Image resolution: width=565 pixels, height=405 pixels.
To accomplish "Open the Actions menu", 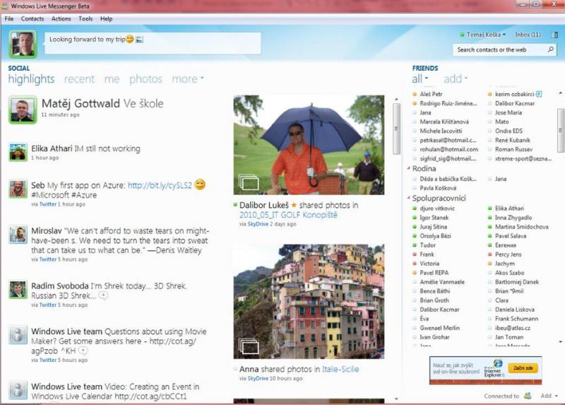I will click(x=61, y=19).
